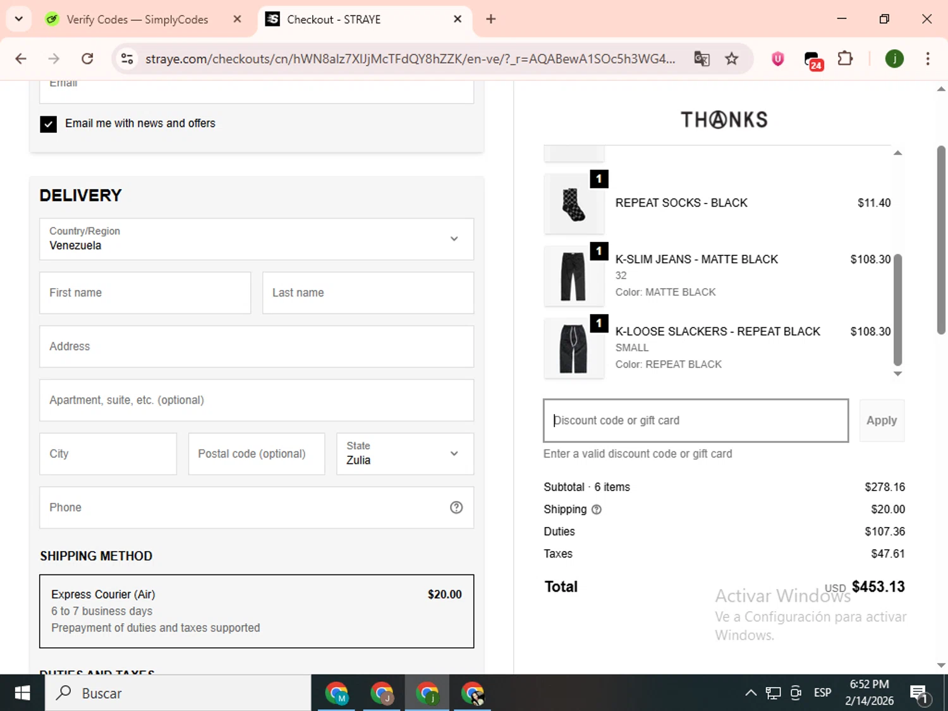
Task: Open the State dropdown
Action: point(405,454)
